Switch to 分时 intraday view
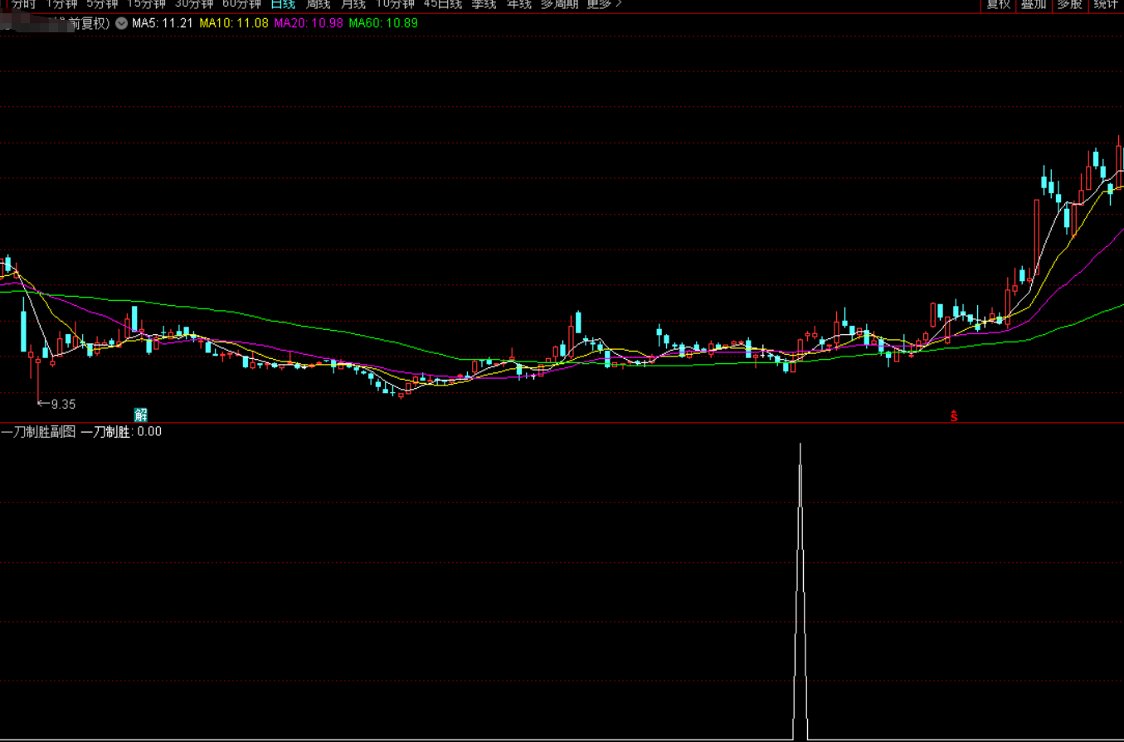This screenshot has width=1124, height=742. pos(24,4)
